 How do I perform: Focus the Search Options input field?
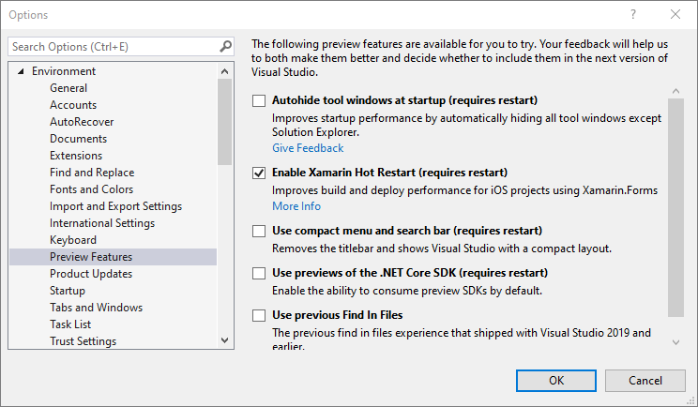(x=113, y=46)
